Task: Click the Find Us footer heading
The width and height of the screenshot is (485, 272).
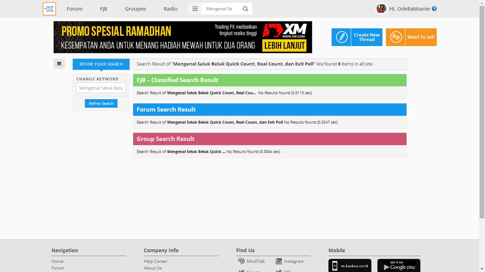Action: 246,250
